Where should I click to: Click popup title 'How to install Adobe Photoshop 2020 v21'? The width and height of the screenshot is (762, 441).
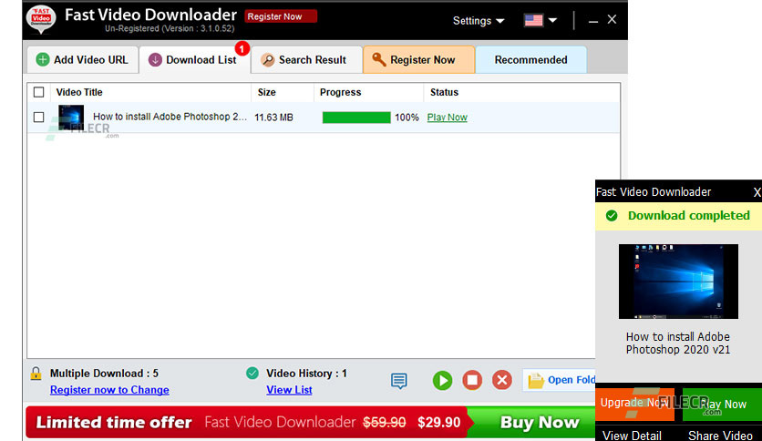(678, 343)
